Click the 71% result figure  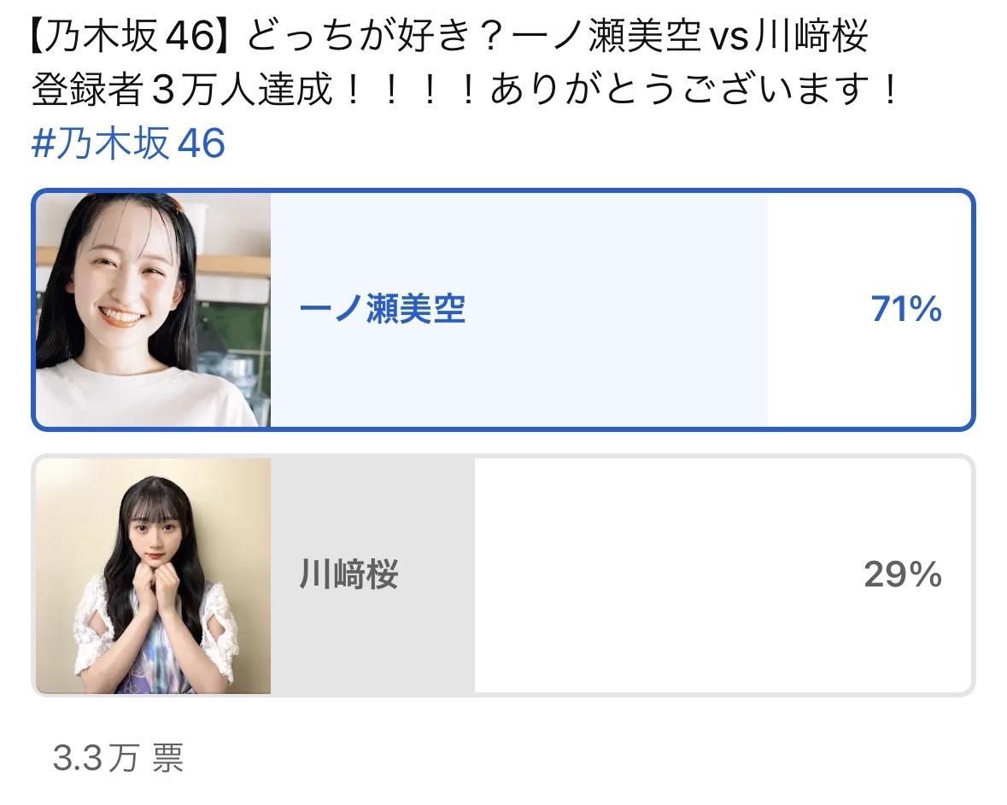(906, 309)
